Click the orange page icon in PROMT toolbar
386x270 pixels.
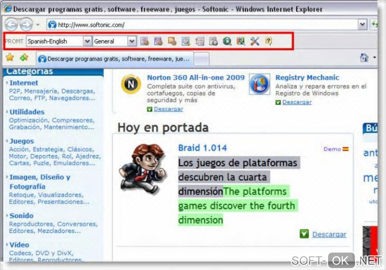(x=172, y=41)
